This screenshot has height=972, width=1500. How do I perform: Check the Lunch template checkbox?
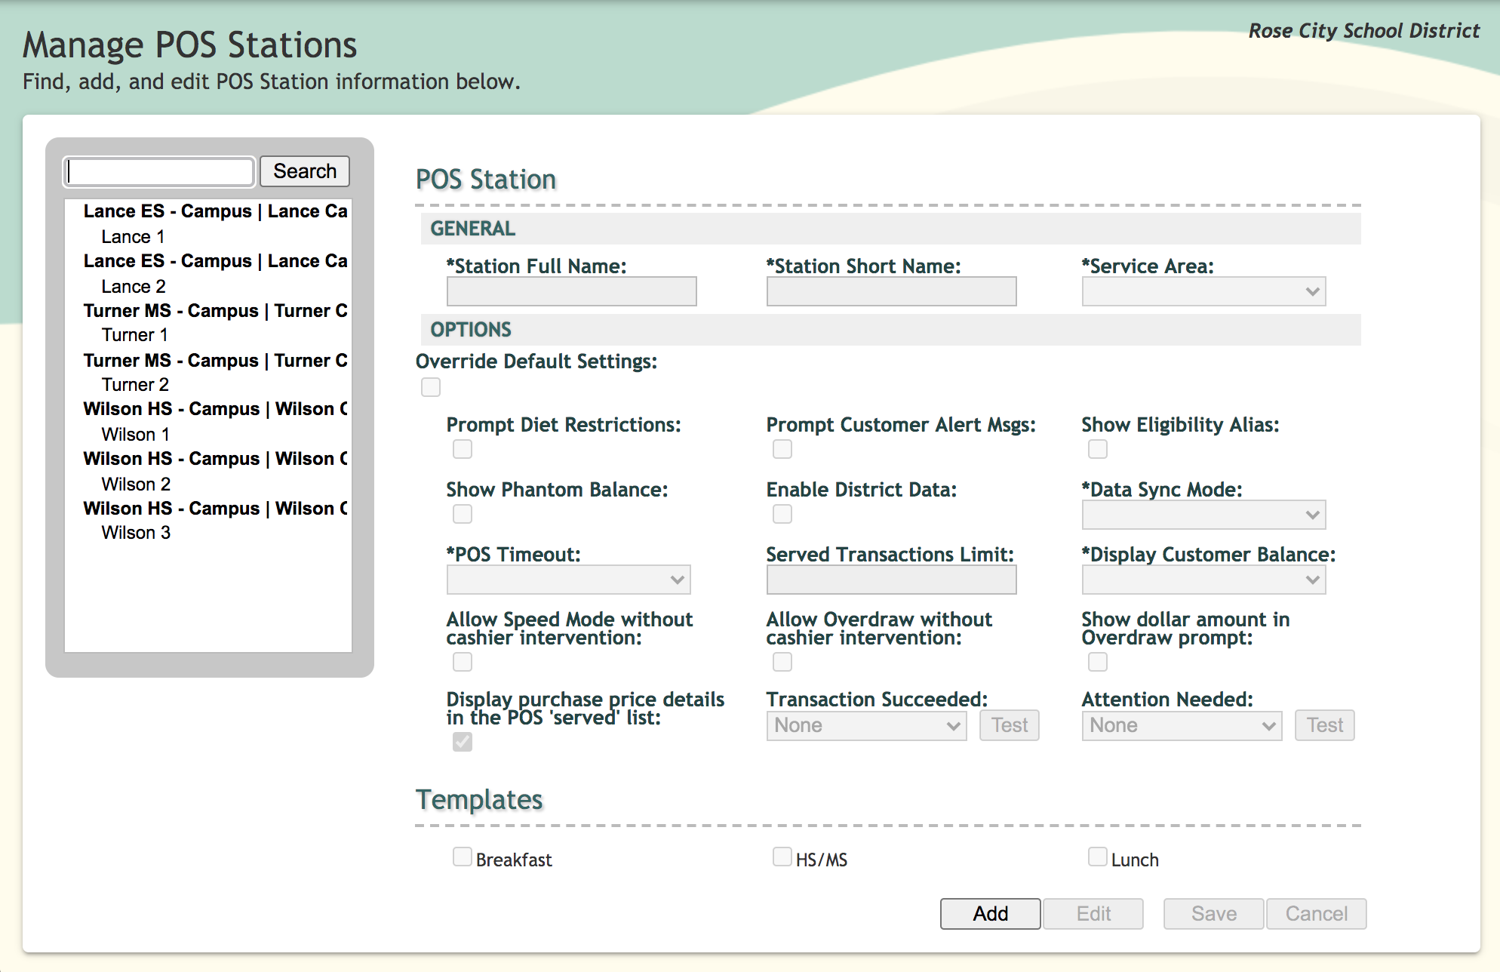pos(1098,857)
